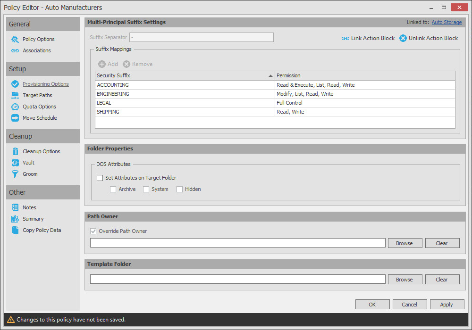This screenshot has width=472, height=330.
Task: Go to Copy Policy Data page
Action: (42, 230)
